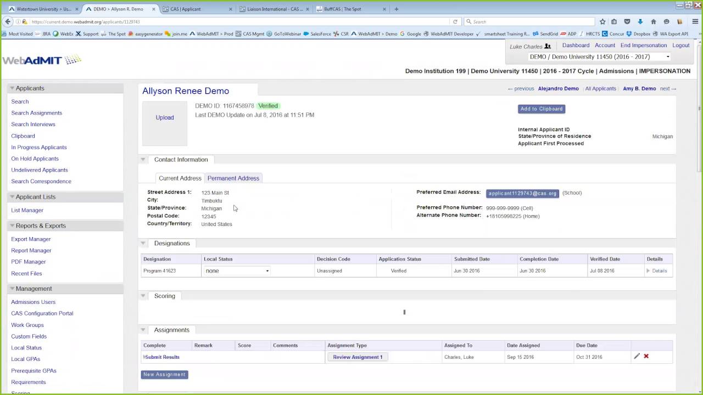Viewport: 703px width, 395px height.
Task: Open Search Assignments in sidebar
Action: pyautogui.click(x=36, y=113)
